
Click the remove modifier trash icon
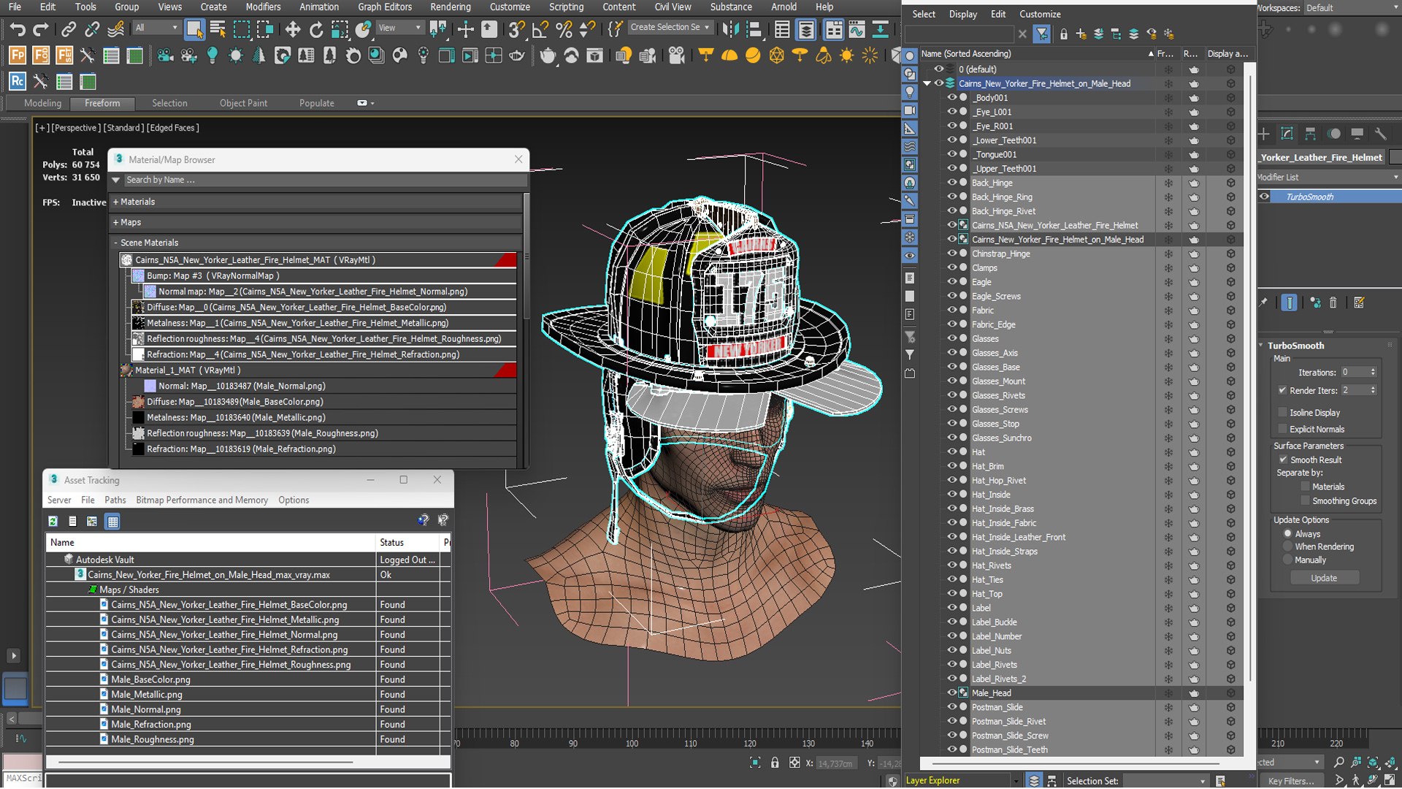(1333, 302)
